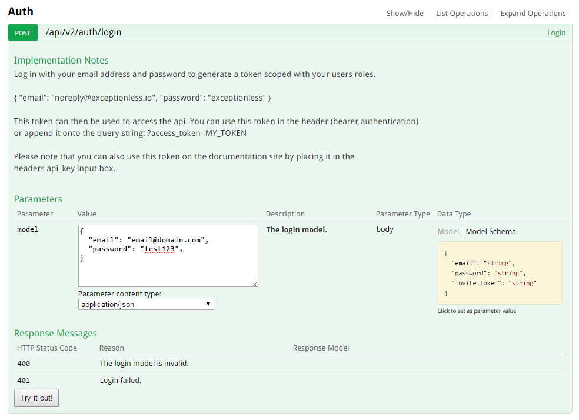
Task: Click the 400 status code cell
Action: pos(24,364)
